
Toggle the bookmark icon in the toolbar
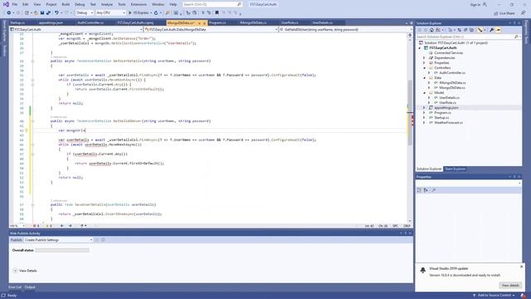(217, 13)
